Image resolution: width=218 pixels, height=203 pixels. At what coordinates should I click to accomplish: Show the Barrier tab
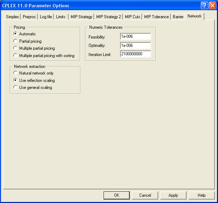click(178, 17)
